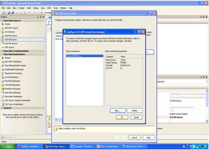Select OLE DB Source toolbox item
Image resolution: width=209 pixels, height=150 pixels.
(x=23, y=40)
